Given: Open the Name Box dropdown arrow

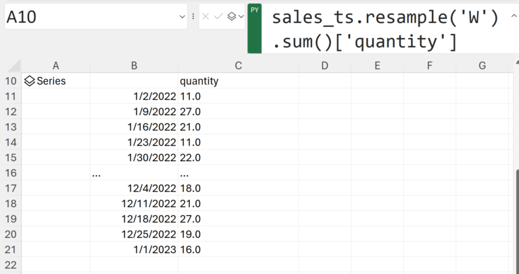Looking at the screenshot, I should pyautogui.click(x=182, y=16).
